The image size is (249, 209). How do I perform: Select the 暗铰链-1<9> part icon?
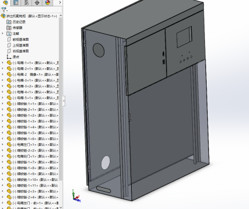(x=9, y=173)
